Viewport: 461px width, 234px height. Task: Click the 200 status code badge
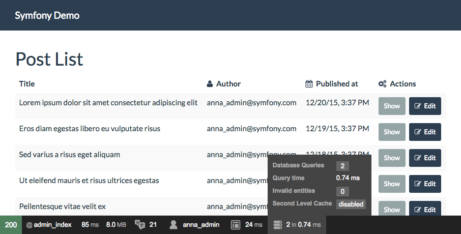11,224
